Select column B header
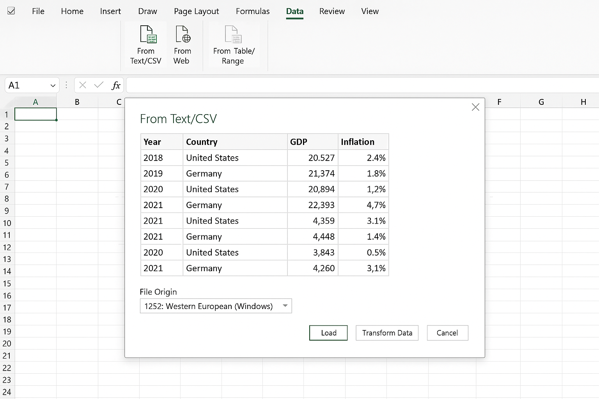The image size is (599, 399). coord(77,102)
